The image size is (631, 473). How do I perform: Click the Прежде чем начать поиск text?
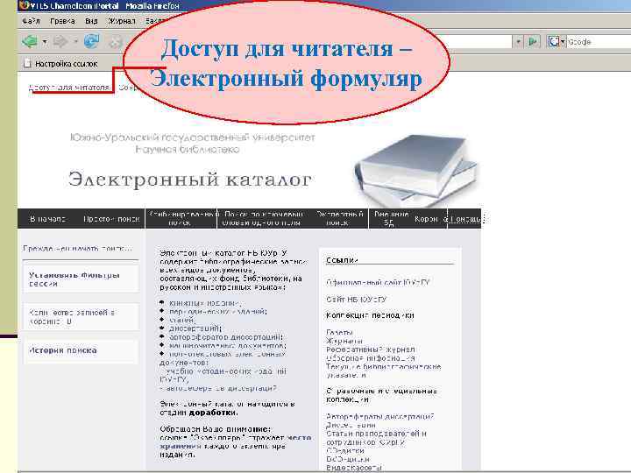pyautogui.click(x=77, y=248)
